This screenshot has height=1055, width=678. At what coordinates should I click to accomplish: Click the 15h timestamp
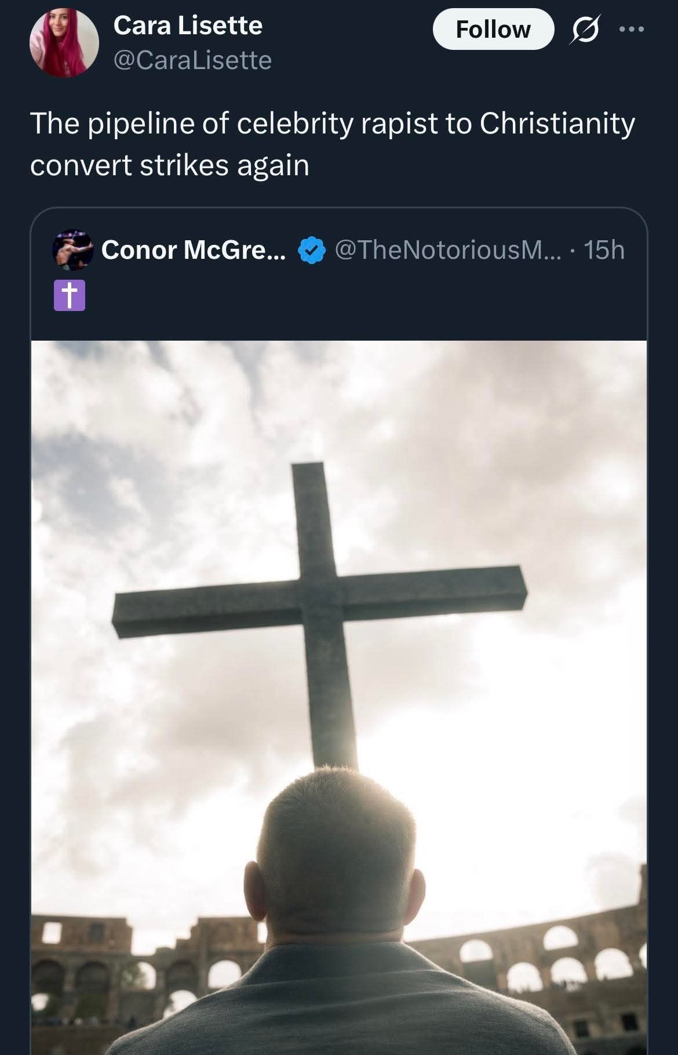pyautogui.click(x=604, y=250)
